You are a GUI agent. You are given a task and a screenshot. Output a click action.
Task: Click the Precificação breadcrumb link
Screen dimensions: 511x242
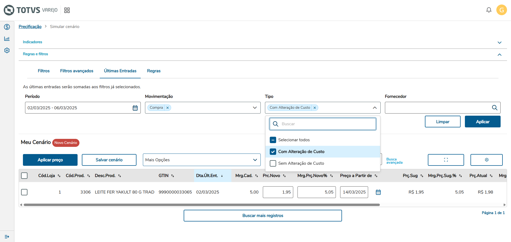point(30,27)
